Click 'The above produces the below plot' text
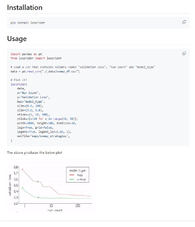195x227 pixels. click(34, 153)
